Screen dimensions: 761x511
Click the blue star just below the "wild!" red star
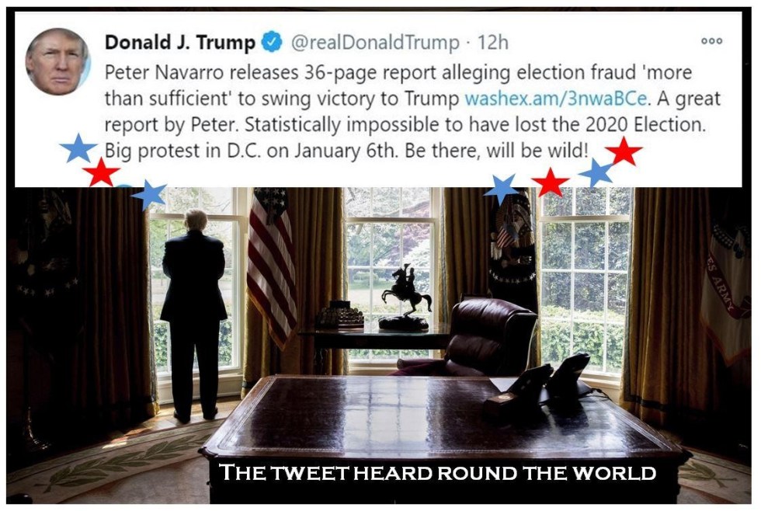(x=596, y=172)
